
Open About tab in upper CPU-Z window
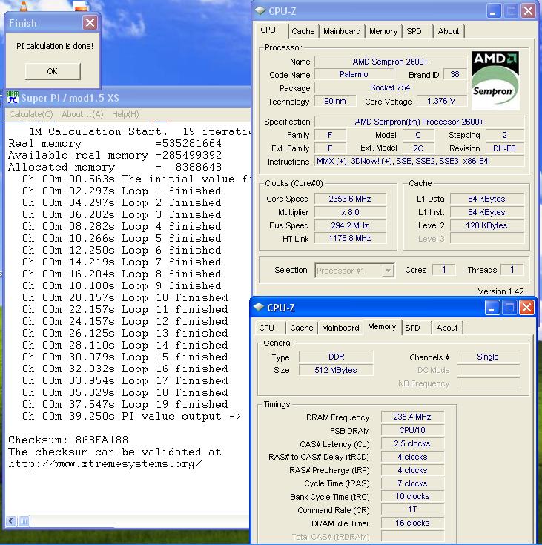[x=449, y=31]
